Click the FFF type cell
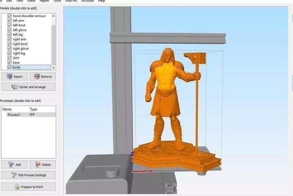This screenshot has height=196, width=293. pos(32,115)
